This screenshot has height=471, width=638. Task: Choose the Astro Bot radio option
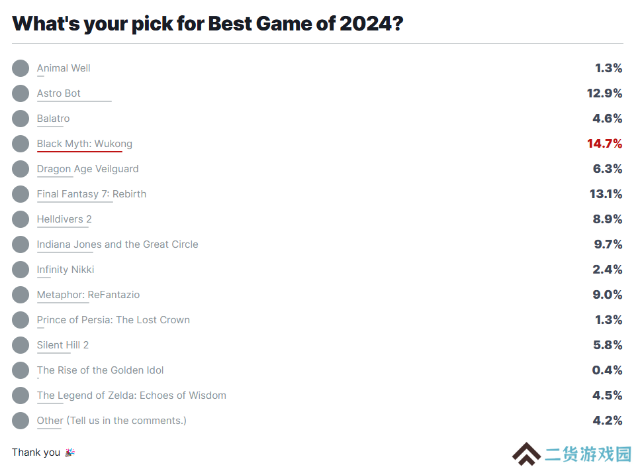tap(21, 93)
